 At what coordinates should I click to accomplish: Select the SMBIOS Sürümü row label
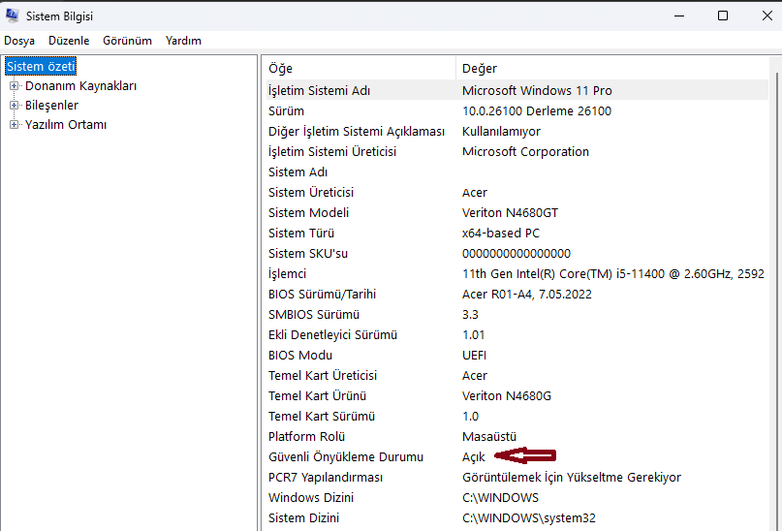click(314, 315)
